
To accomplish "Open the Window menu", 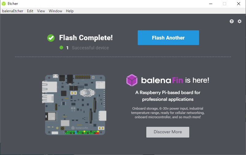I will tap(56, 11).
